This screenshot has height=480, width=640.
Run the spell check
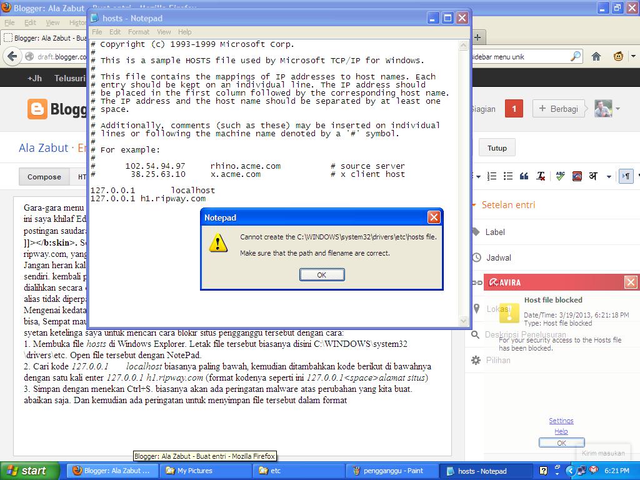coord(560,176)
